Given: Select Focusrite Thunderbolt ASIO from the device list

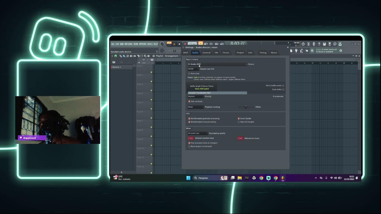Looking at the screenshot, I should pos(217,93).
